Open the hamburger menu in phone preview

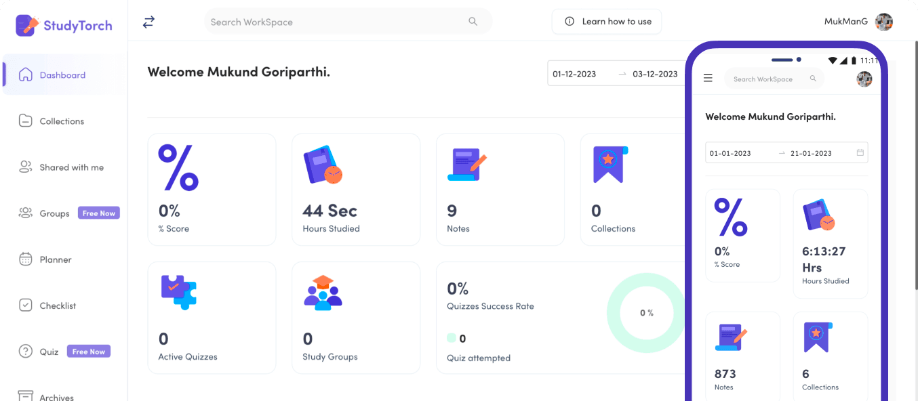pyautogui.click(x=708, y=78)
